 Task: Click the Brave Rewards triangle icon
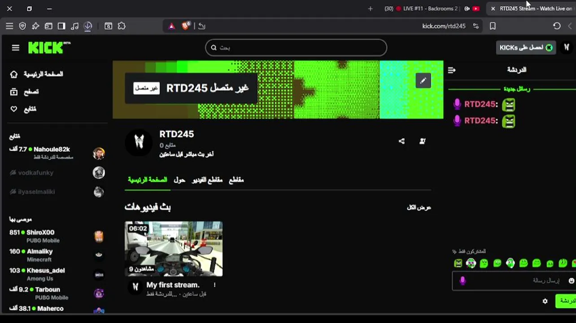coord(171,26)
